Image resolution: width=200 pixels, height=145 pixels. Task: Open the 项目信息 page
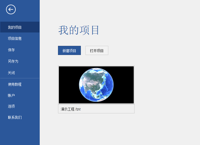[x=15, y=38]
